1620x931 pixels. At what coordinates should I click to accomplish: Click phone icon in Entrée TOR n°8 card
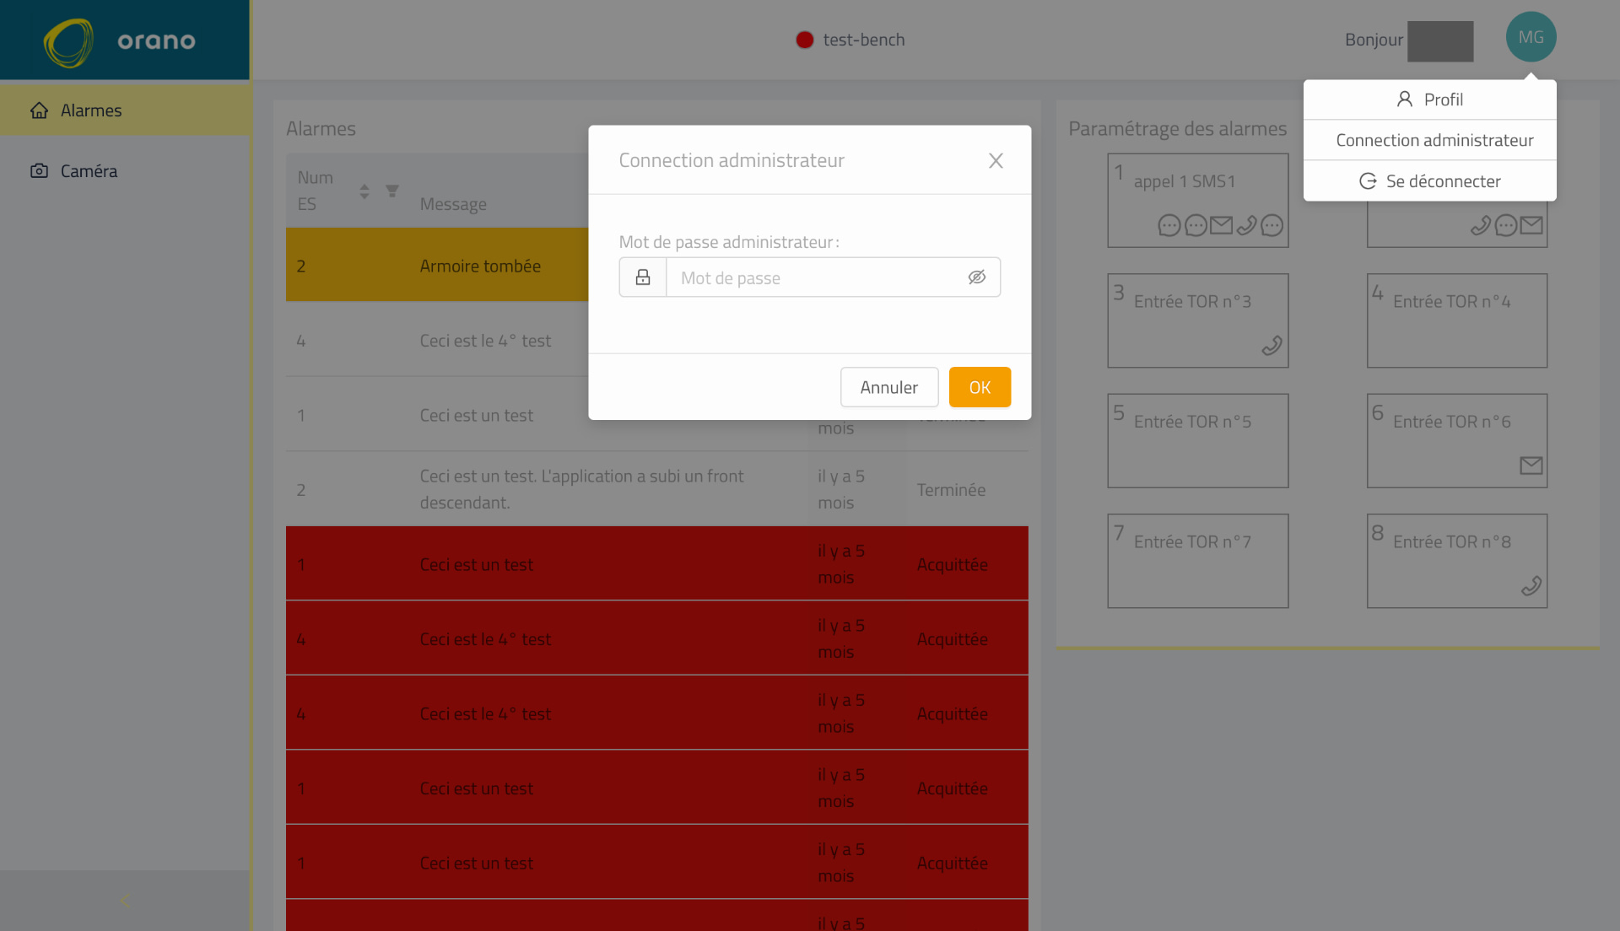click(x=1531, y=586)
